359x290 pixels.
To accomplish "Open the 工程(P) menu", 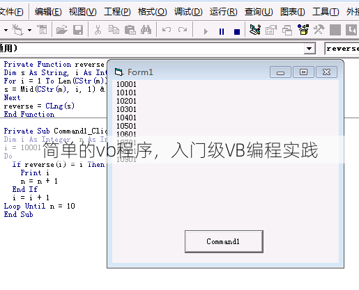I will 117,12.
